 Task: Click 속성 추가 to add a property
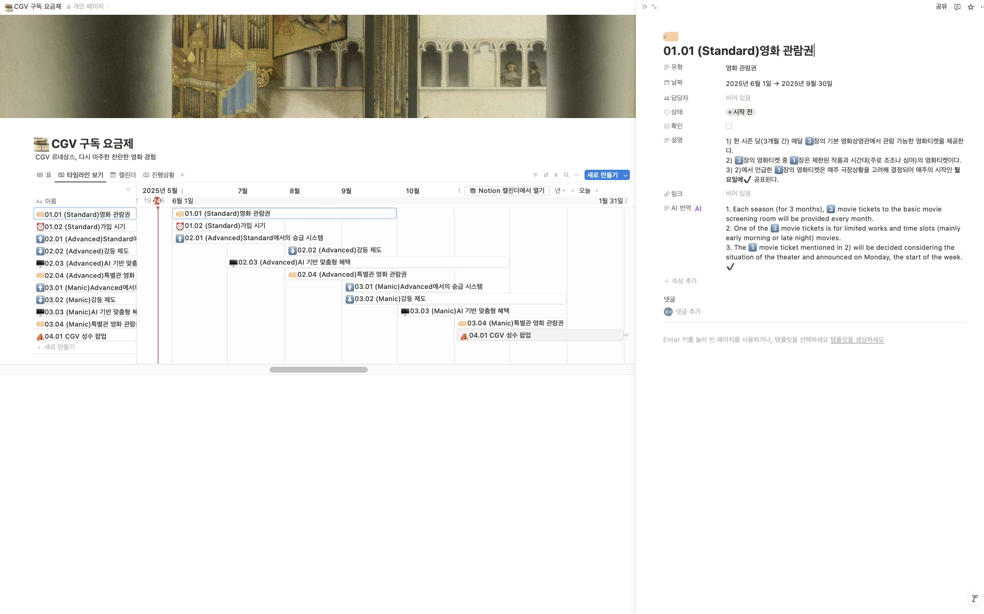click(x=680, y=281)
